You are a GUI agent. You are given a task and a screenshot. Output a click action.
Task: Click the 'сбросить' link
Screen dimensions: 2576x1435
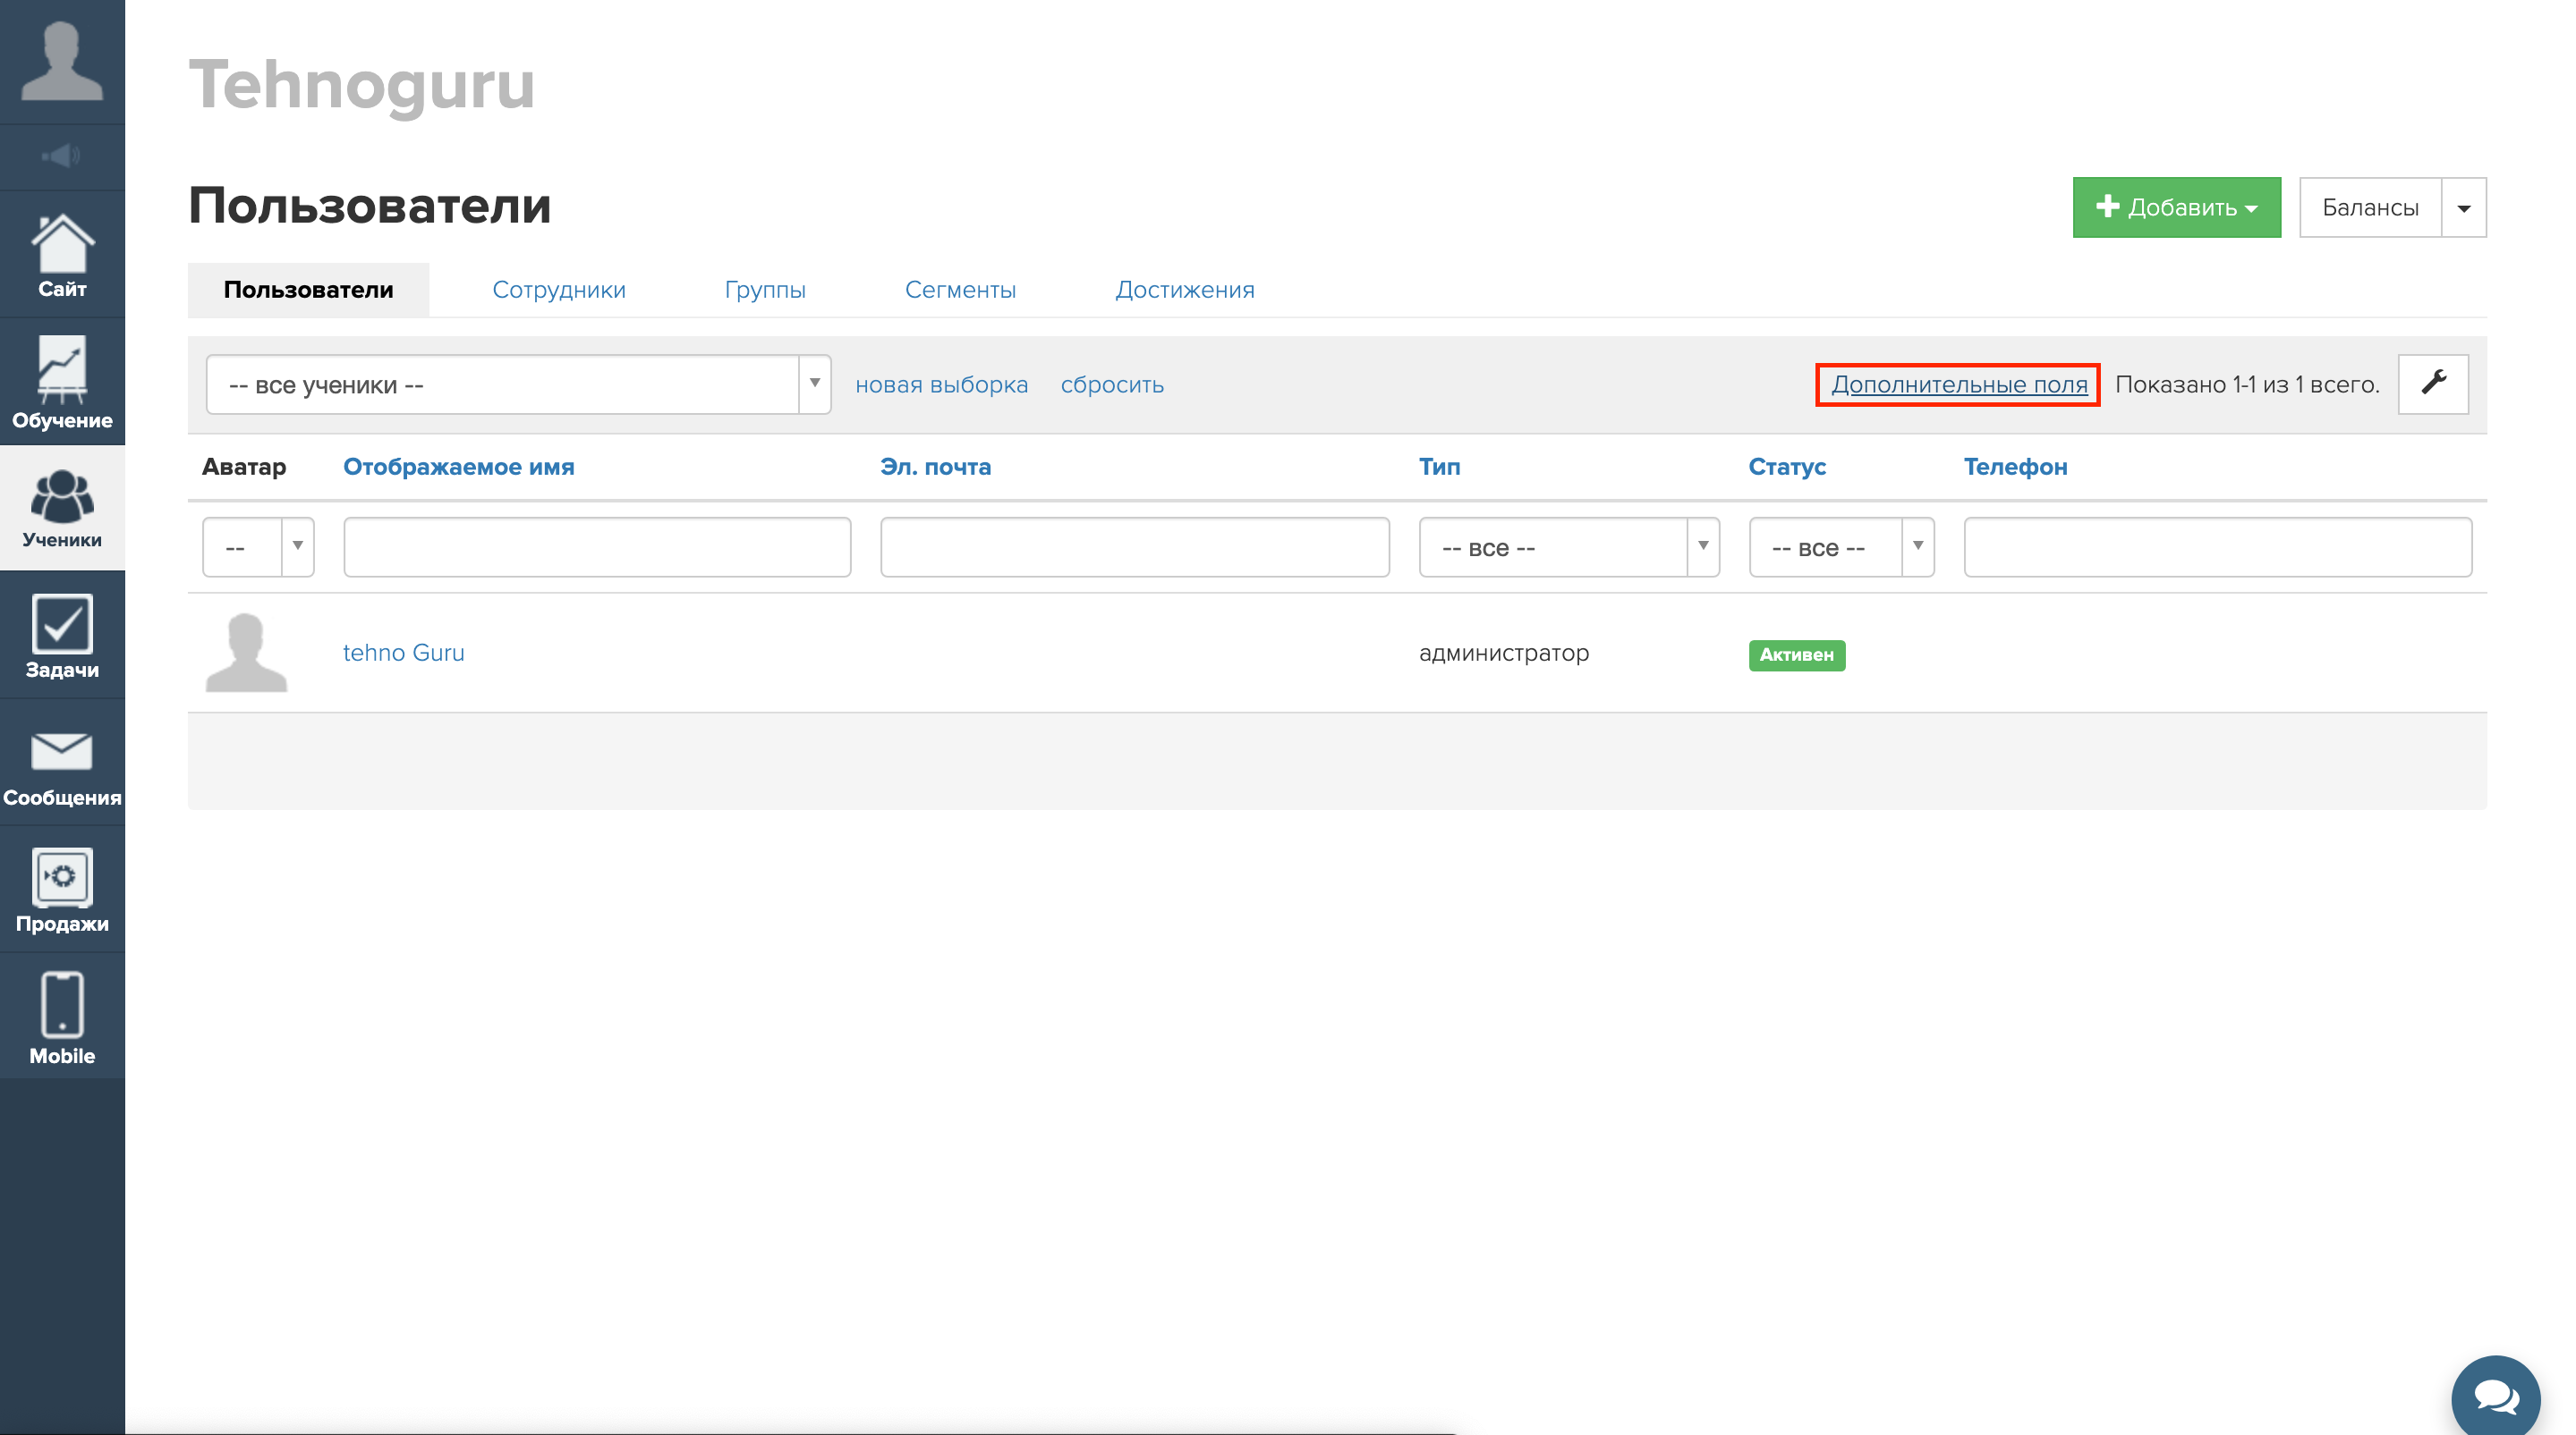pyautogui.click(x=1112, y=384)
